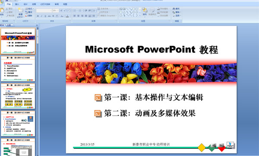Click the Copy (复制) icon
Viewport: 259px width, 156px height.
(x=7, y=12)
